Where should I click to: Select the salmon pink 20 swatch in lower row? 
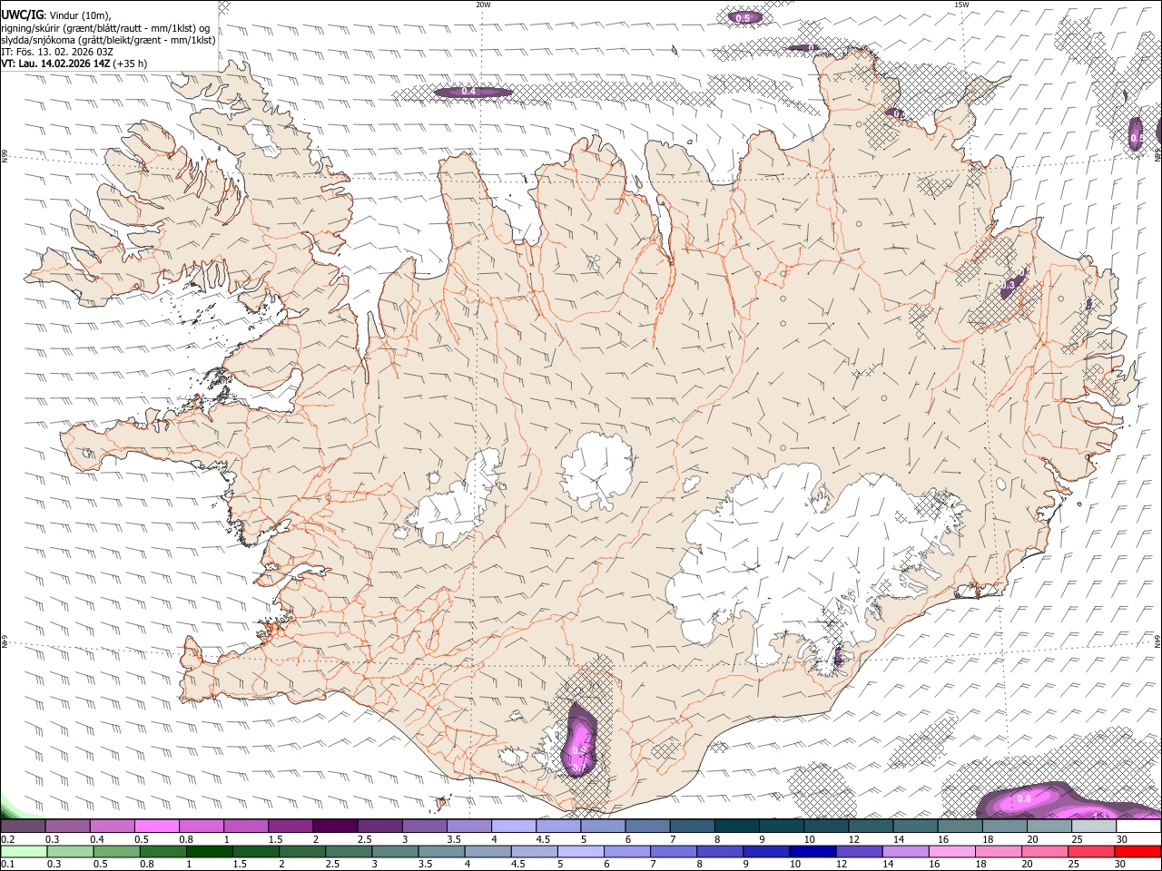point(1044,851)
